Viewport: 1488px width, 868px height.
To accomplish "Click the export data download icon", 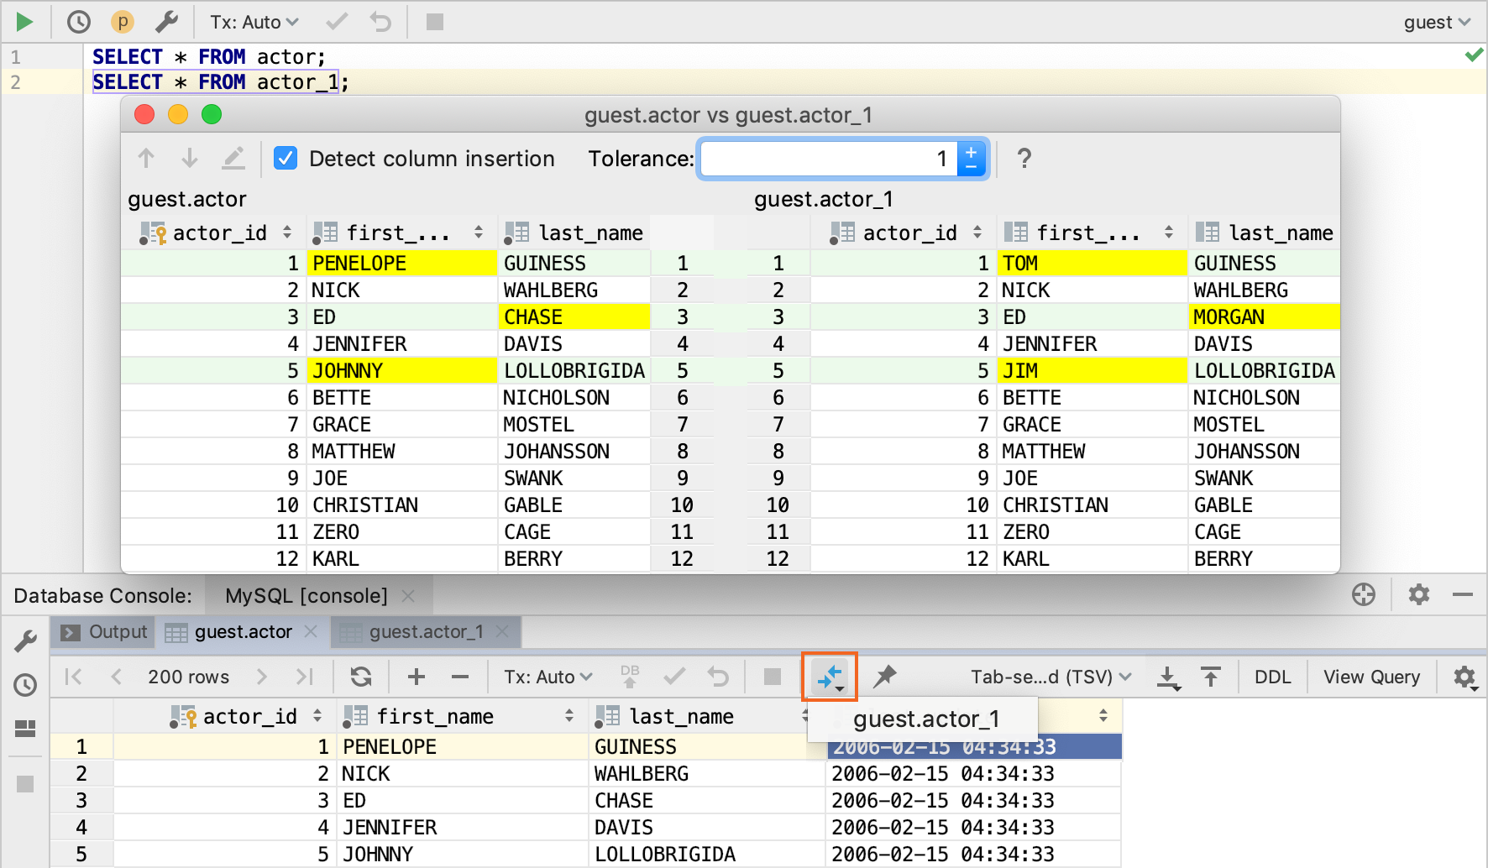I will (1168, 677).
